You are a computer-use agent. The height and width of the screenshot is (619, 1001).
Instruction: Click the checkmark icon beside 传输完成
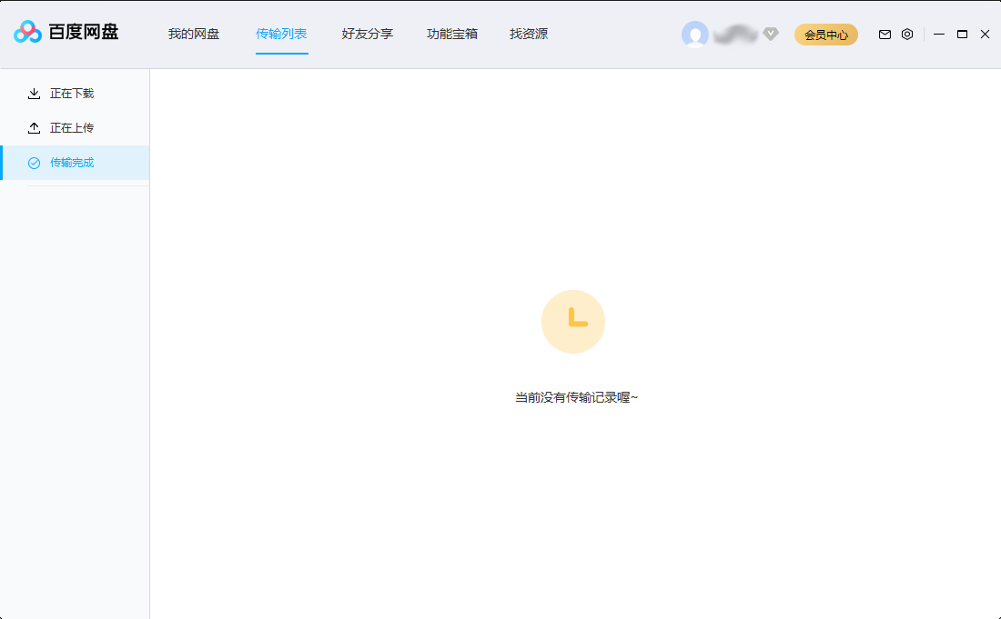click(34, 162)
